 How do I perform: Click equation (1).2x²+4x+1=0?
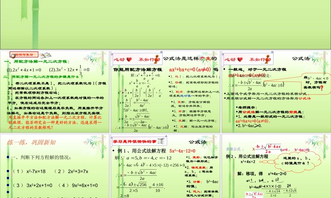[x=24, y=70]
